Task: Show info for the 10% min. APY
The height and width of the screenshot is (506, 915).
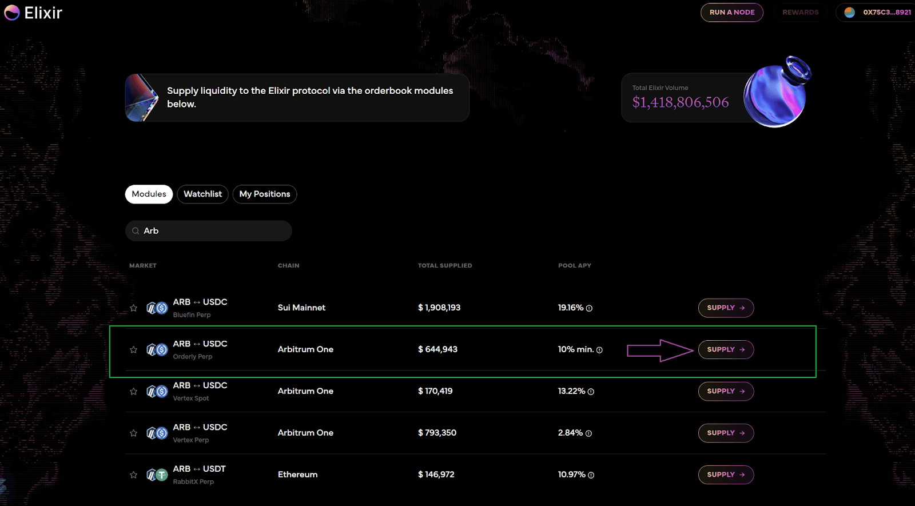Action: pos(599,350)
